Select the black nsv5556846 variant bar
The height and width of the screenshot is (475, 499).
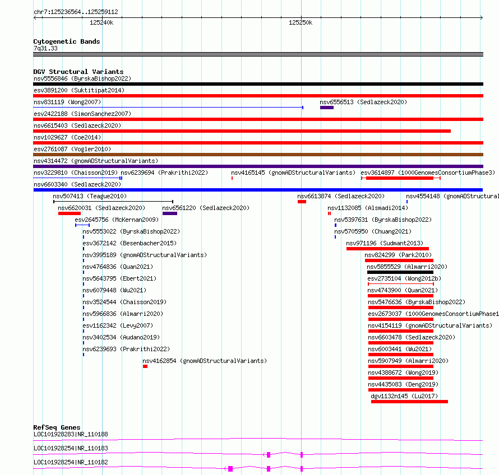pyautogui.click(x=258, y=84)
